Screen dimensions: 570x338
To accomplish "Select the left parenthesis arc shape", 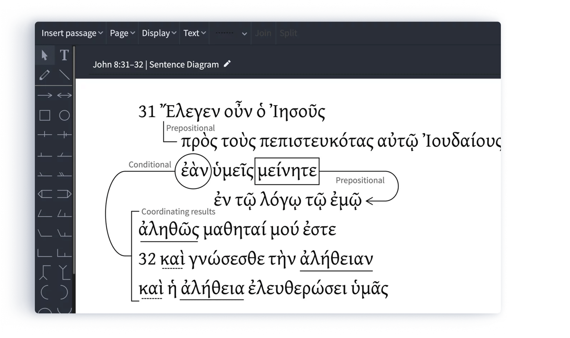I will pos(45,292).
